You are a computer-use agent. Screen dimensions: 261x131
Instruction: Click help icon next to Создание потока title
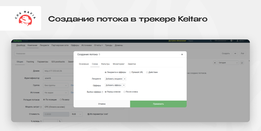(99, 54)
